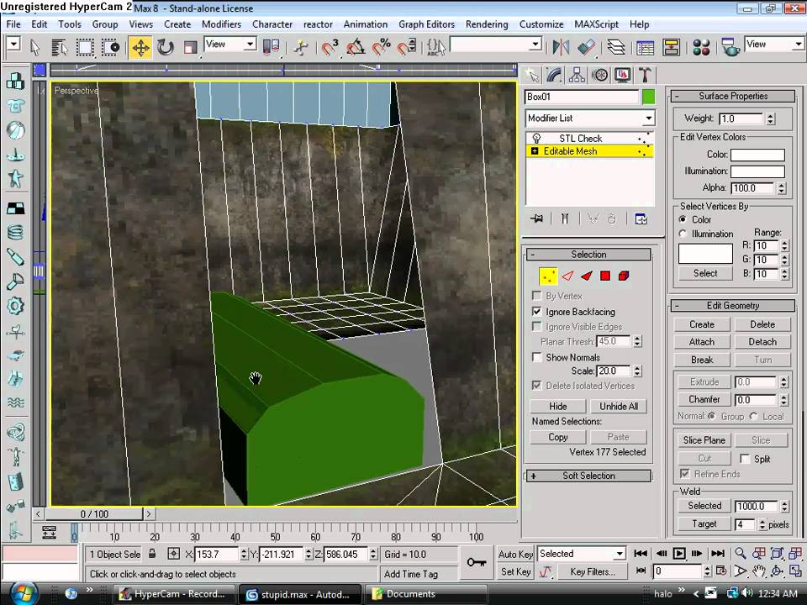Click the Illumination color swatch
The width and height of the screenshot is (807, 605).
(x=757, y=171)
